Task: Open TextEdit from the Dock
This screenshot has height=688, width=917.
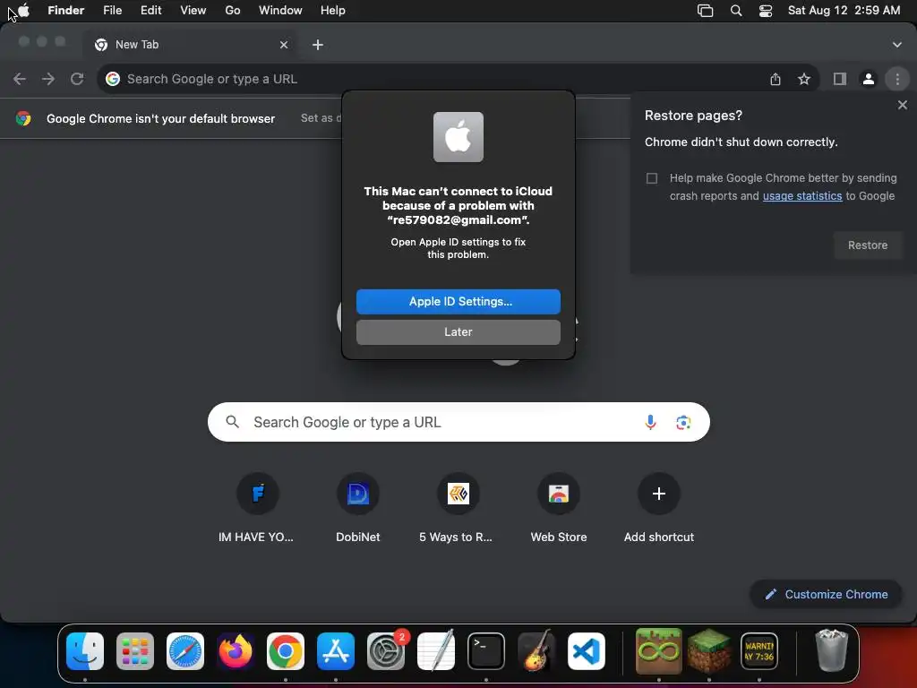Action: click(436, 651)
